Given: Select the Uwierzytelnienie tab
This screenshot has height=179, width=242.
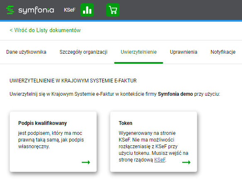Looking at the screenshot, I should tap(139, 52).
